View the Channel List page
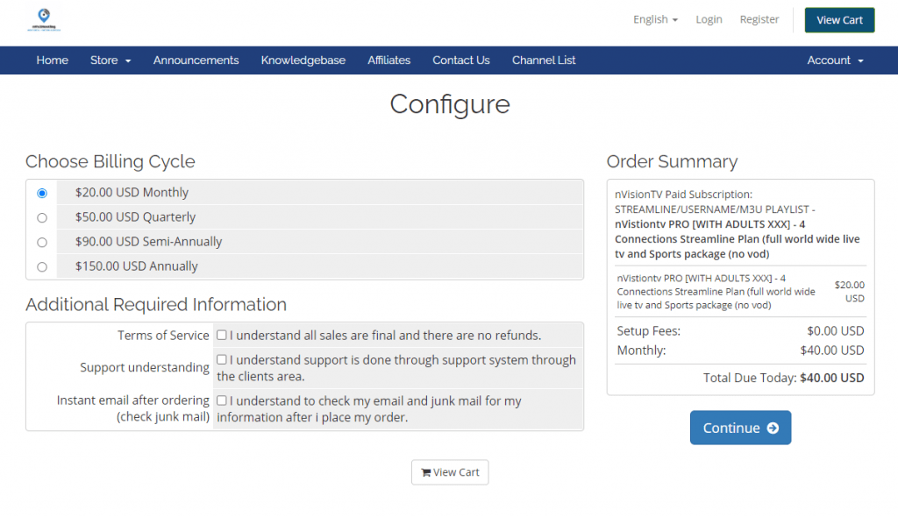The height and width of the screenshot is (517, 898). pyautogui.click(x=544, y=60)
